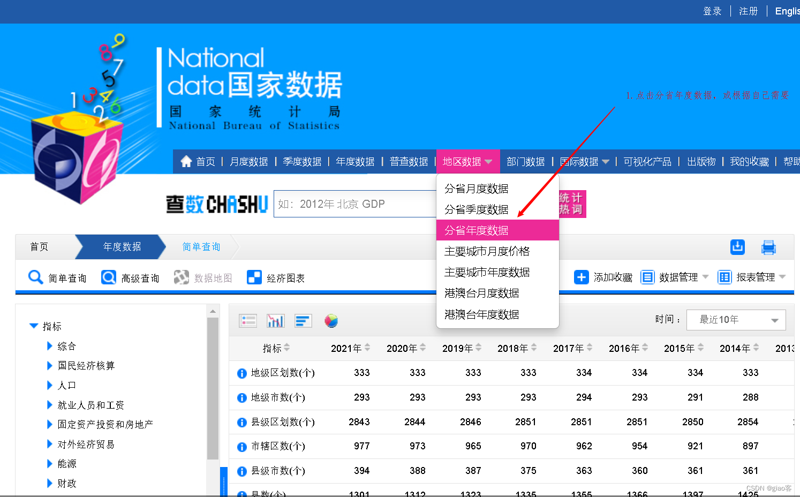
Task: Click the 添加收藏 plus icon
Action: coord(581,277)
